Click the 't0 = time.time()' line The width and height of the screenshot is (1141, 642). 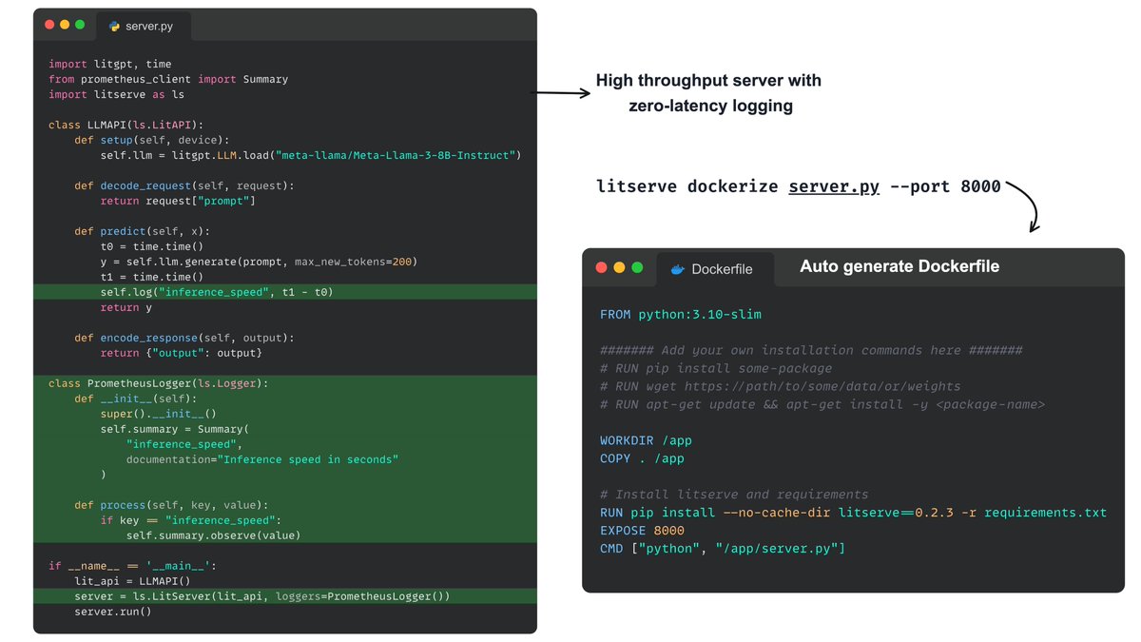click(x=152, y=246)
